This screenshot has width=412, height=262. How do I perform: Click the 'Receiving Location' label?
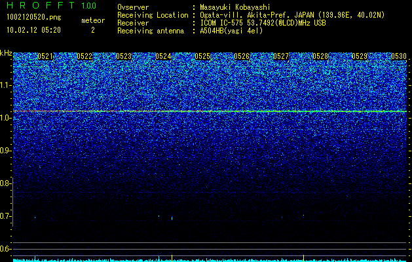(x=153, y=15)
